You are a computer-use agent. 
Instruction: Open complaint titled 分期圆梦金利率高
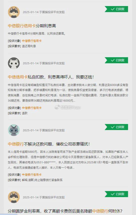coord(65,211)
